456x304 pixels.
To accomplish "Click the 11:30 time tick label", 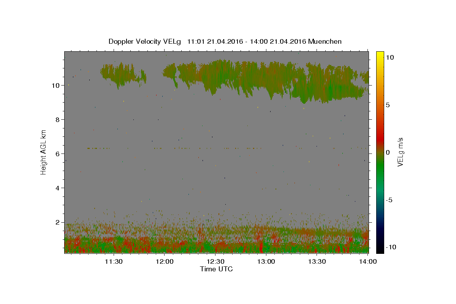I will pyautogui.click(x=114, y=261).
